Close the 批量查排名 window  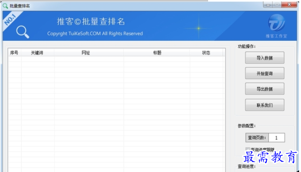(x=289, y=5)
